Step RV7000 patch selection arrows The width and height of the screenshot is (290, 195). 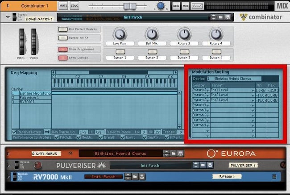click(128, 177)
